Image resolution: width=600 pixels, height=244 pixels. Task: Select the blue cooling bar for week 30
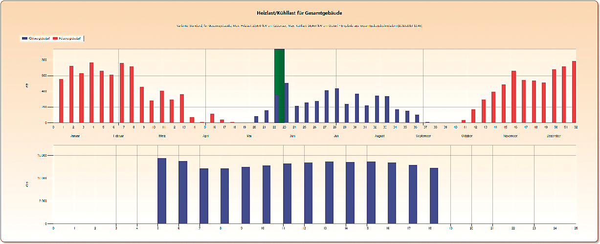click(357, 108)
